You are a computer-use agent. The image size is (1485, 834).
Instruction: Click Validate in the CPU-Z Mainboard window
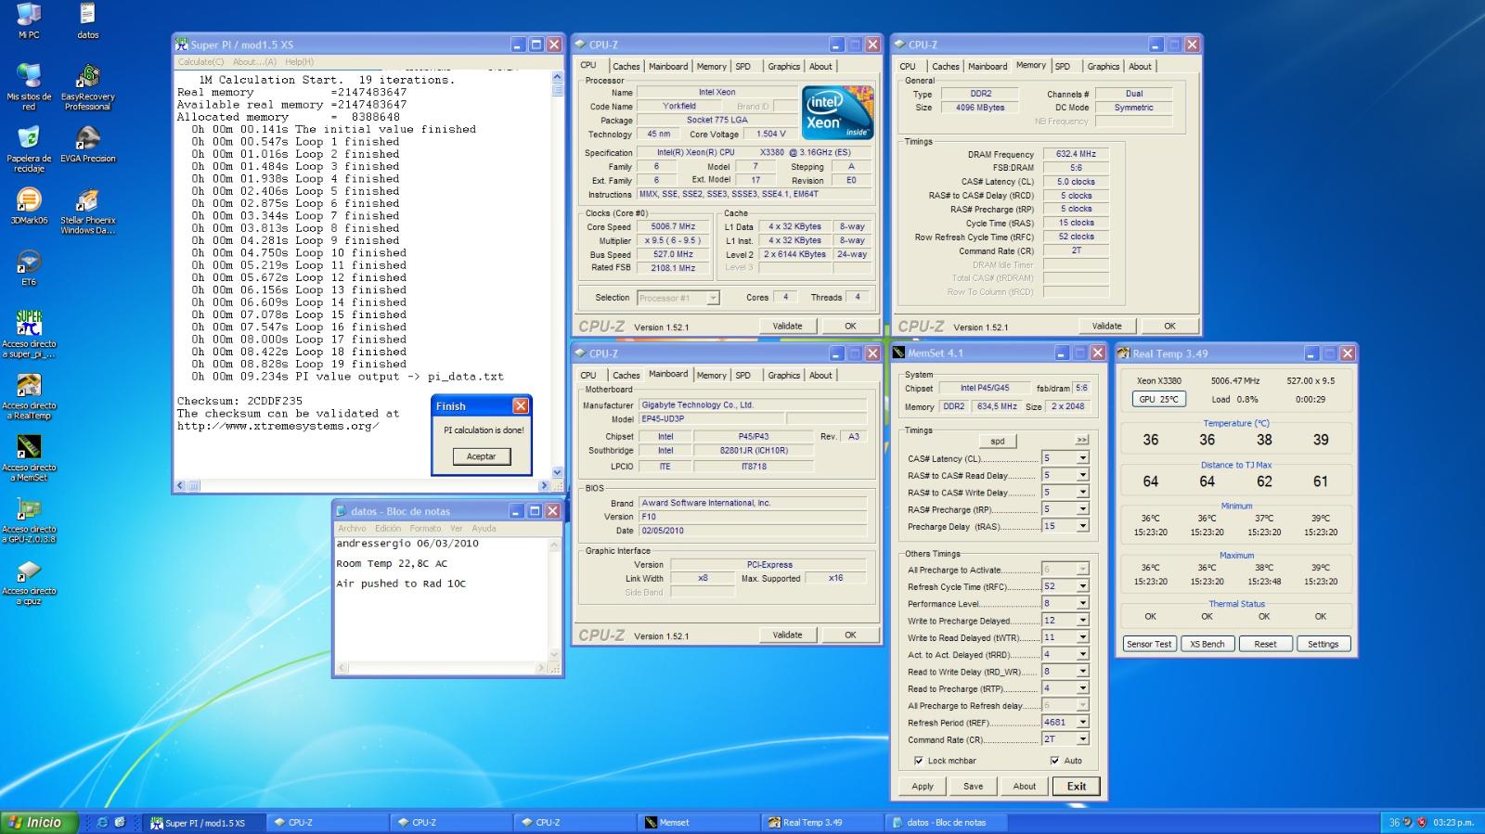tap(787, 635)
